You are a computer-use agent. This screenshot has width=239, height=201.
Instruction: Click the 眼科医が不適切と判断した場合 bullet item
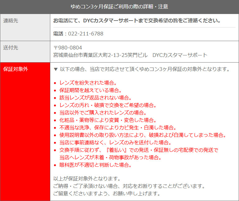click(x=96, y=165)
